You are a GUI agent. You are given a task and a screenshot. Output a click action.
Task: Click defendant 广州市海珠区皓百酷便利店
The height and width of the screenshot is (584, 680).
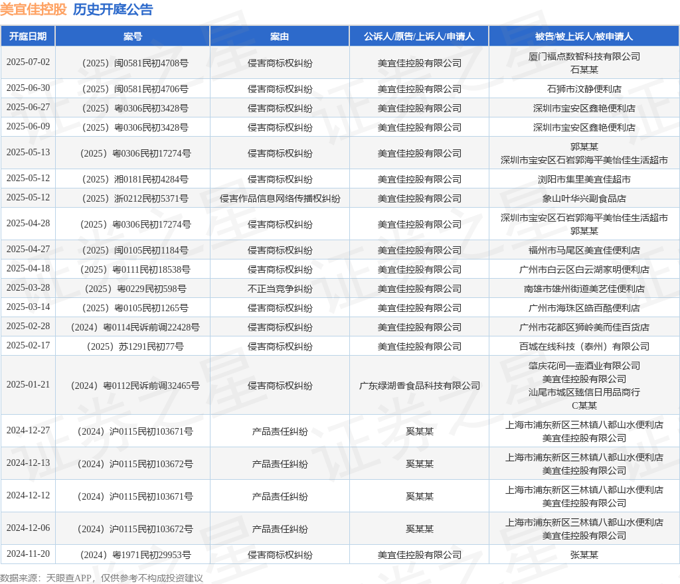tap(584, 309)
